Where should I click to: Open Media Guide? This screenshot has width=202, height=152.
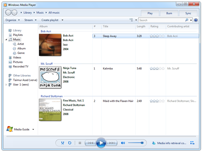click(x=18, y=129)
